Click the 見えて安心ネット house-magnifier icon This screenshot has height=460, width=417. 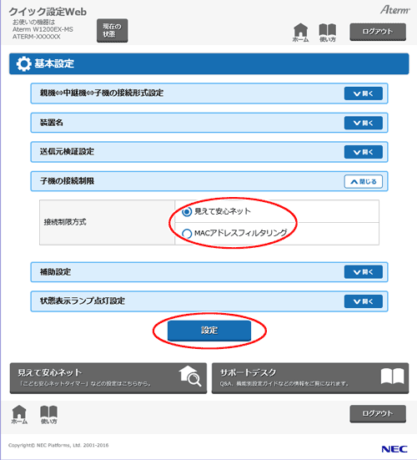[190, 376]
